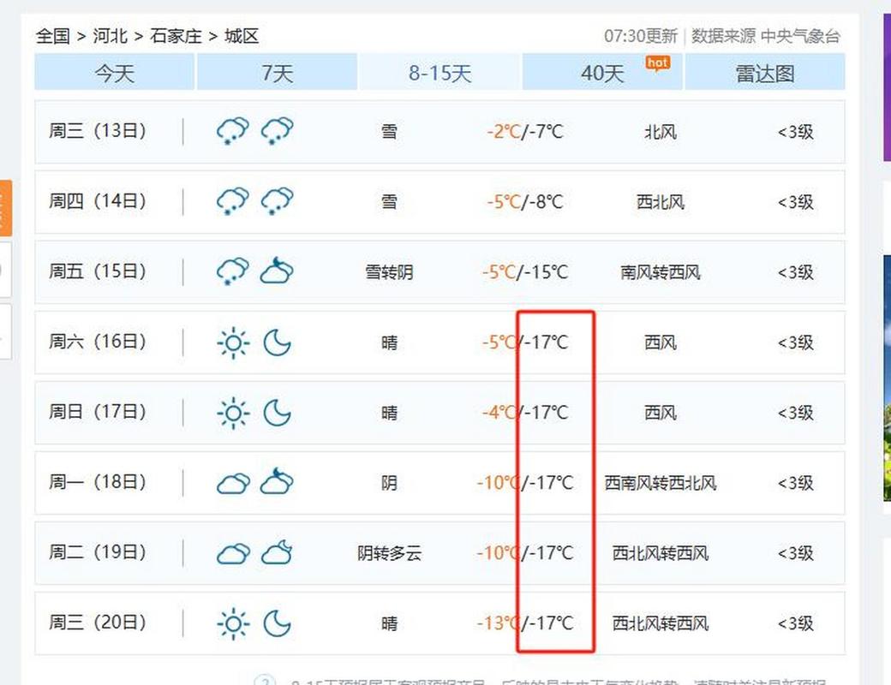Open the 40天 forecast tab
Image resolution: width=891 pixels, height=685 pixels.
click(x=602, y=72)
